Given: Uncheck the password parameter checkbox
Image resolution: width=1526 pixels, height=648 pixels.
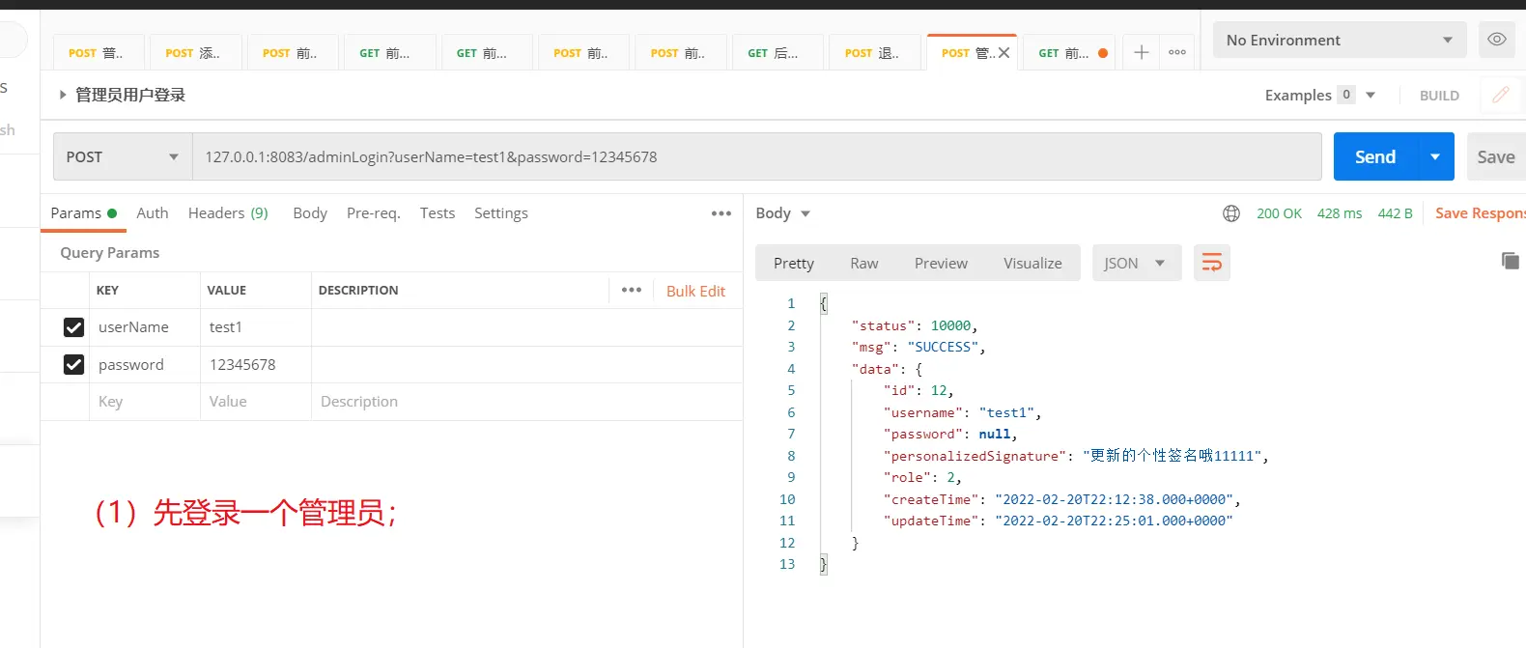Looking at the screenshot, I should coord(73,365).
